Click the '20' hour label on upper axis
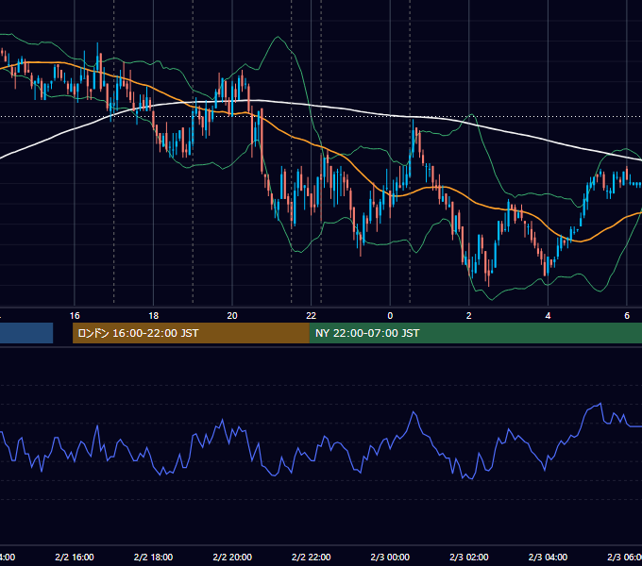 (x=232, y=316)
